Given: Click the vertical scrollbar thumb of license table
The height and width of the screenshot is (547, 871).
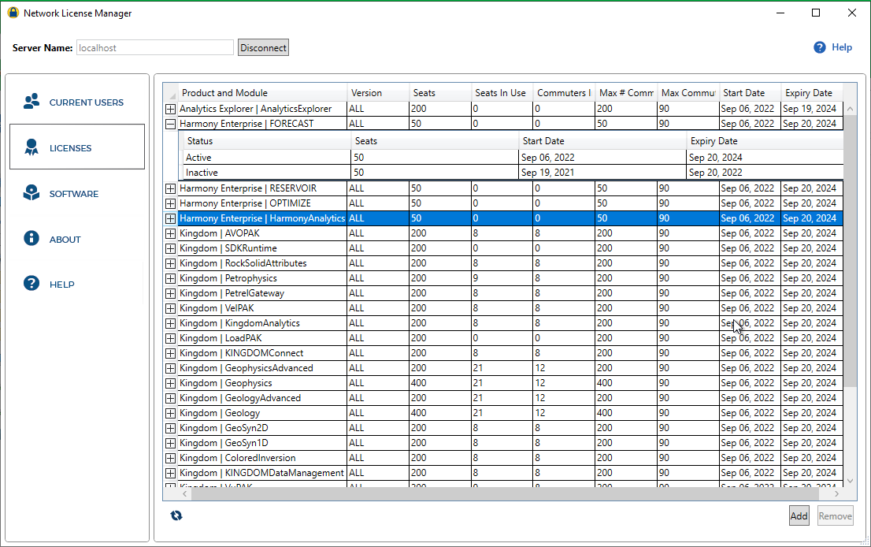Looking at the screenshot, I should click(x=850, y=251).
